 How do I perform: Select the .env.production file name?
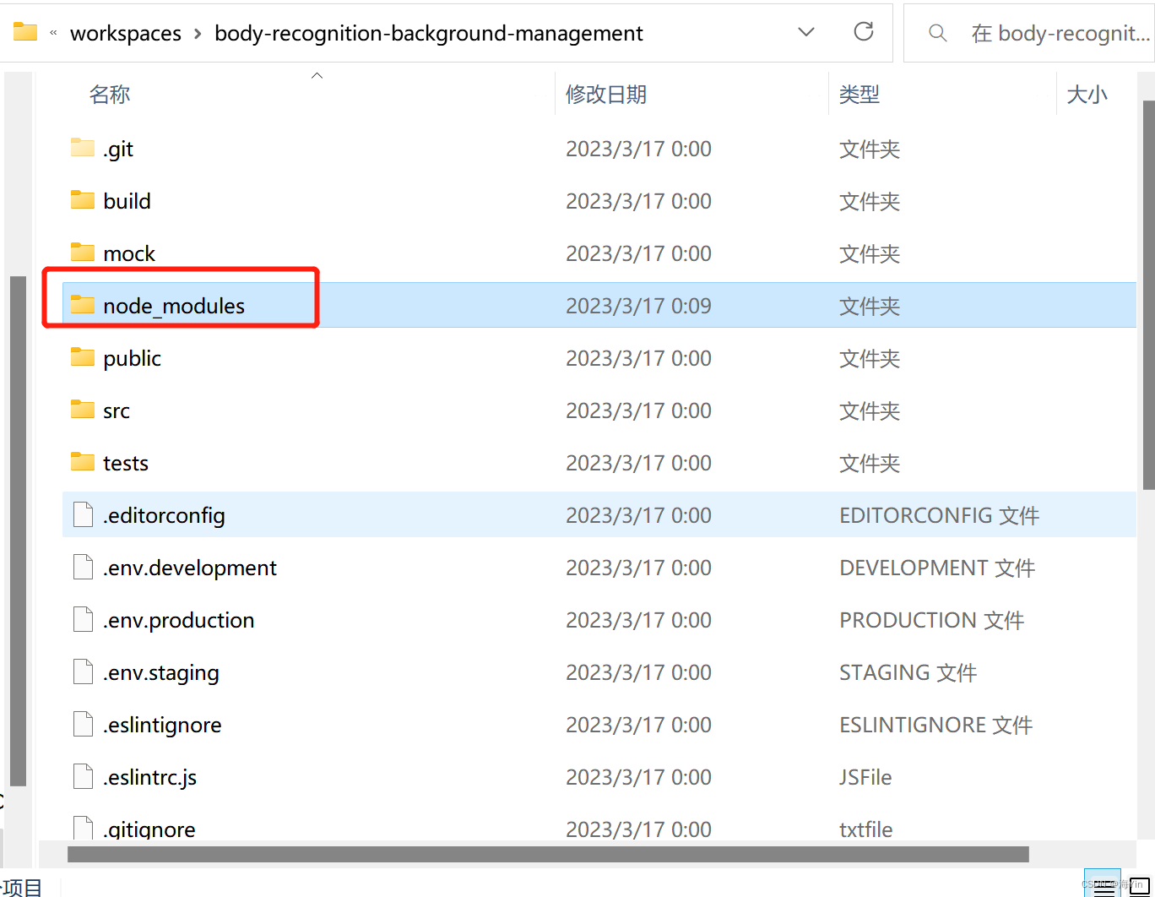179,620
